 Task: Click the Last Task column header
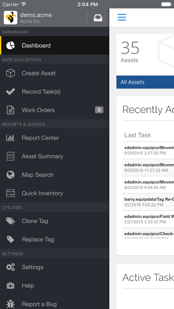point(137,135)
